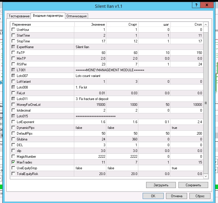Viewport: 218px width, 203px height.
Task: Enable the RSIPer checkbox
Action: click(13, 64)
